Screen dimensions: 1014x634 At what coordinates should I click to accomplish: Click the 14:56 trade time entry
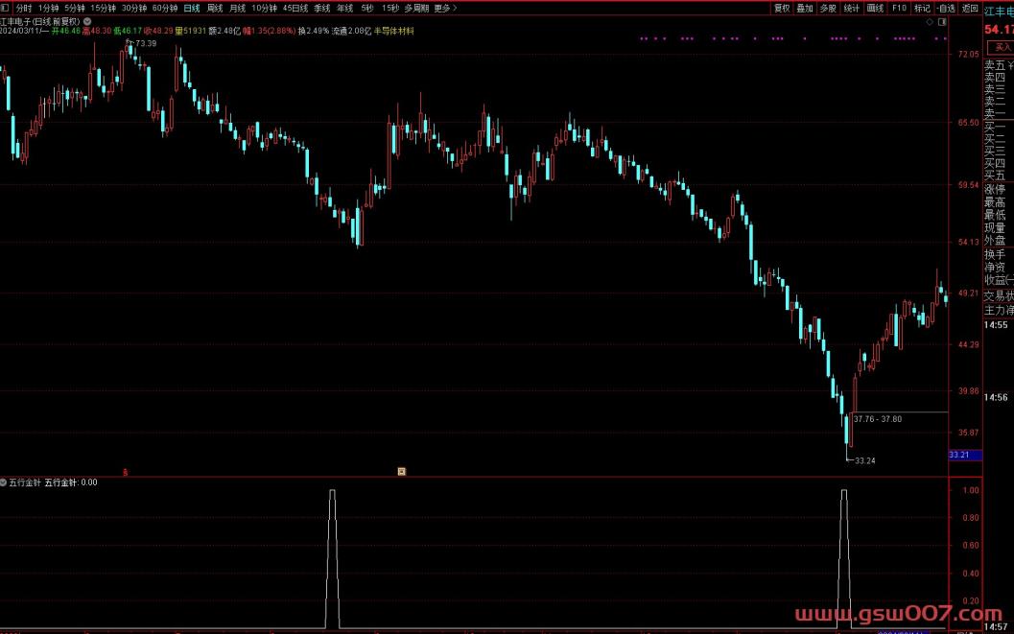point(996,397)
